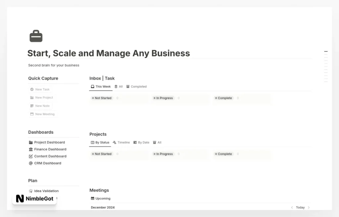Click the New Task quick capture button

[40, 89]
